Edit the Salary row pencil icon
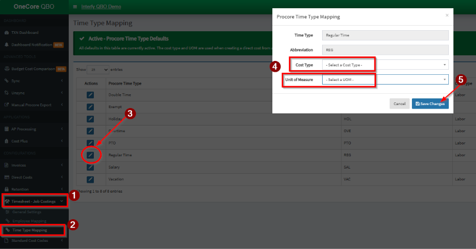 (x=90, y=167)
